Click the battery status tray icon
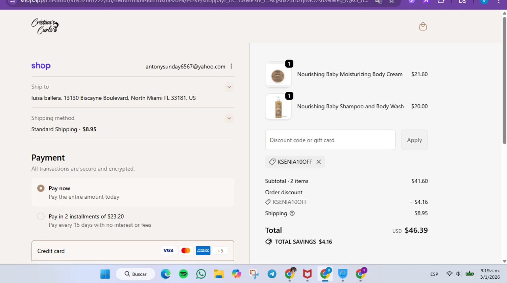The height and width of the screenshot is (283, 507). (x=469, y=274)
